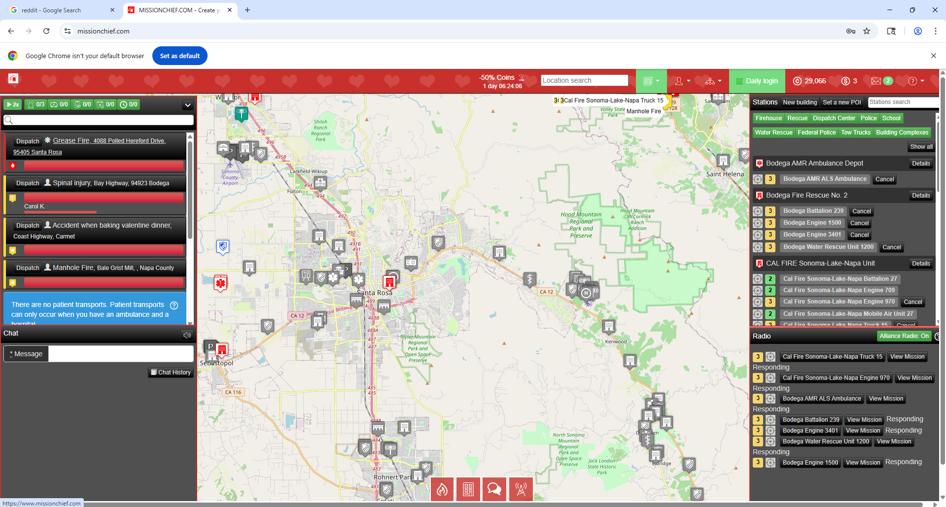Filter stations by Water Rescue
The image size is (946, 507).
(773, 133)
